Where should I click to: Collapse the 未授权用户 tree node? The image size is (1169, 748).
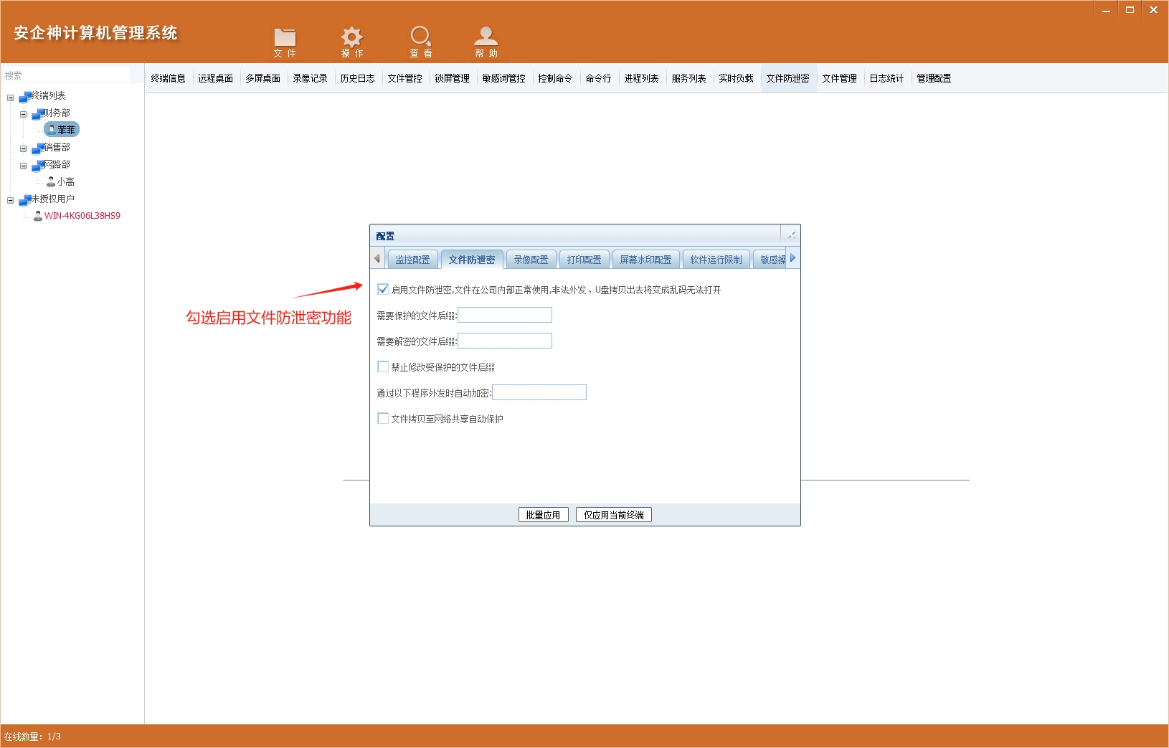(x=10, y=201)
